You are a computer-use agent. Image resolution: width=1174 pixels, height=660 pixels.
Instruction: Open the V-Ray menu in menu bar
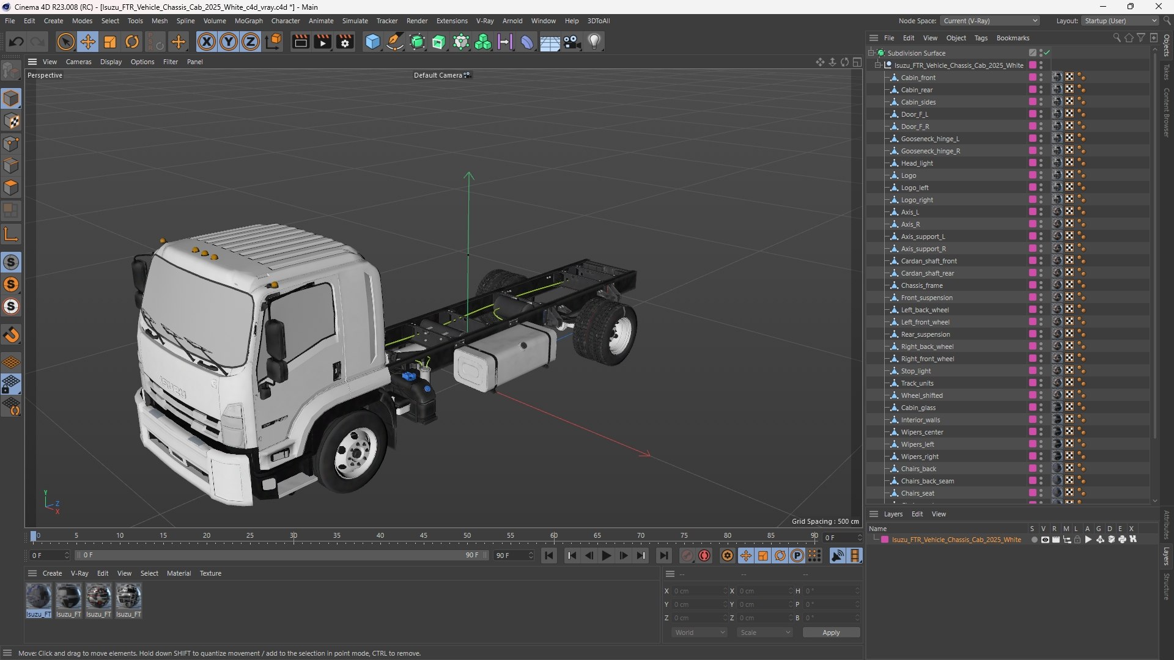point(485,21)
